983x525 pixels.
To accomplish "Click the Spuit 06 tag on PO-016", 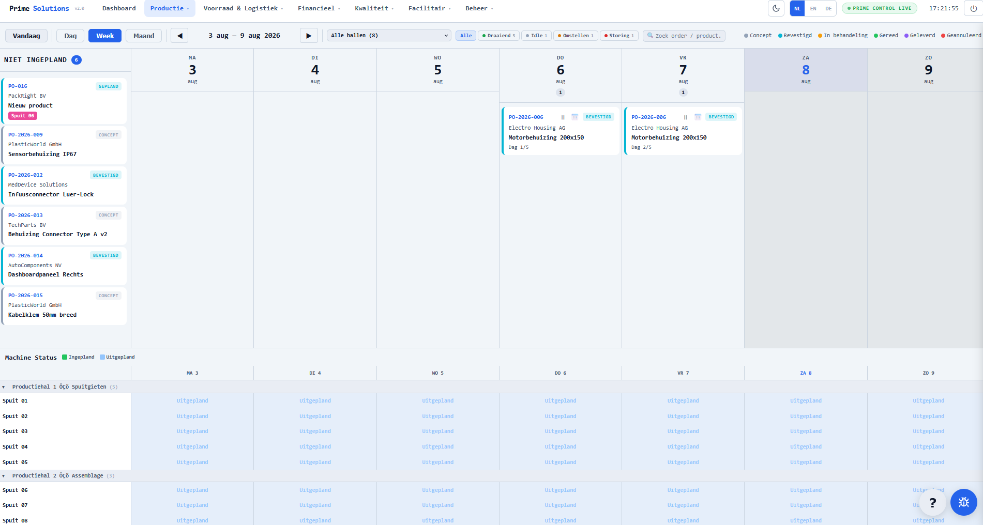I will point(23,116).
